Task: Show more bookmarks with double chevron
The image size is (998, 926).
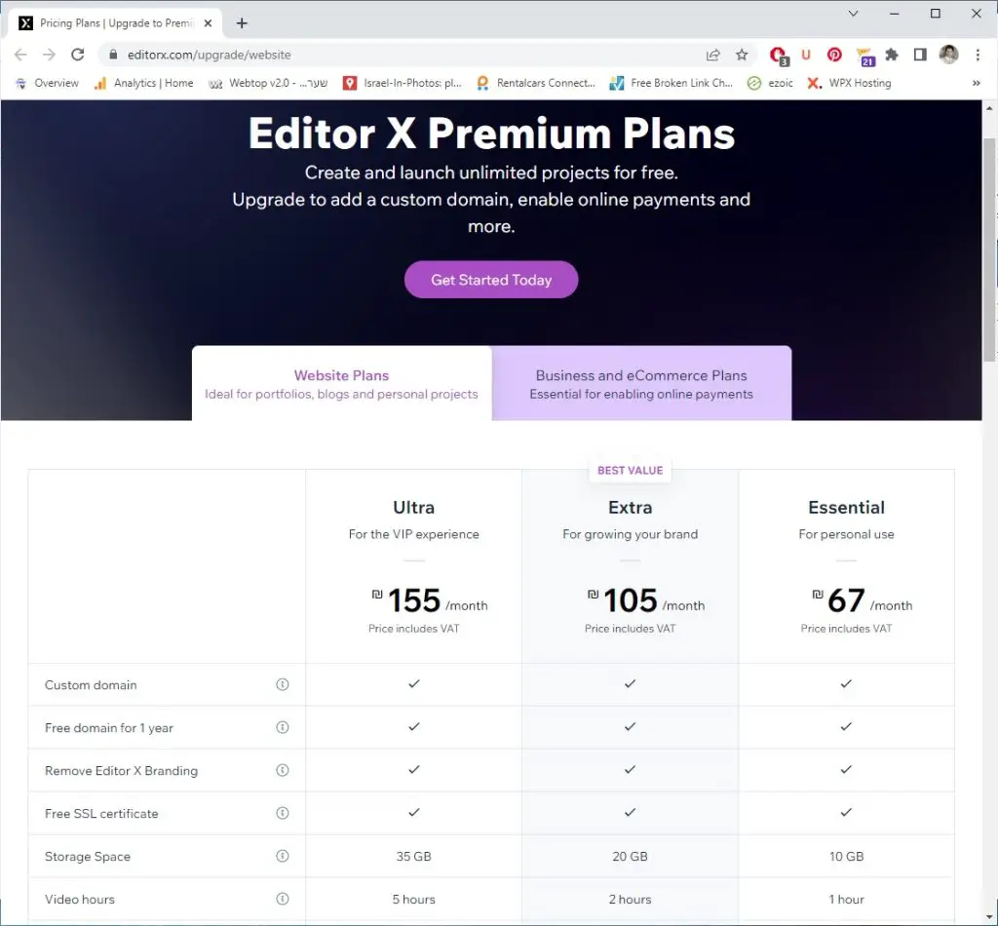Action: [x=977, y=83]
